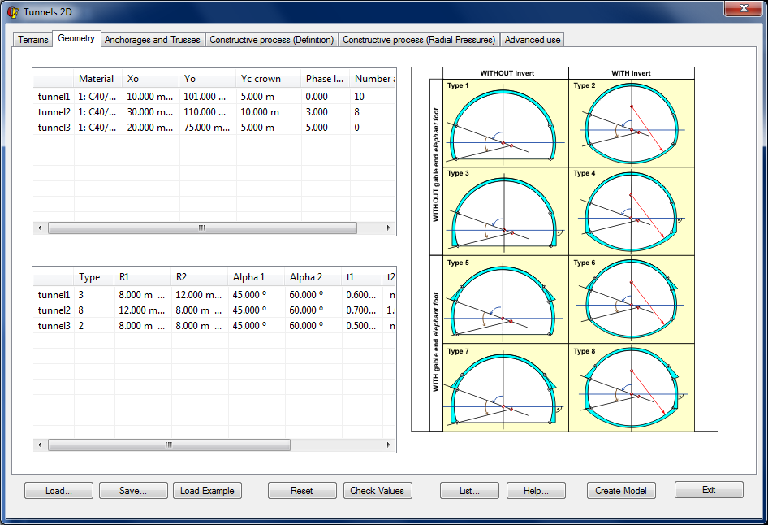Viewport: 768px width, 525px height.
Task: Click the Material column header
Action: pos(97,79)
